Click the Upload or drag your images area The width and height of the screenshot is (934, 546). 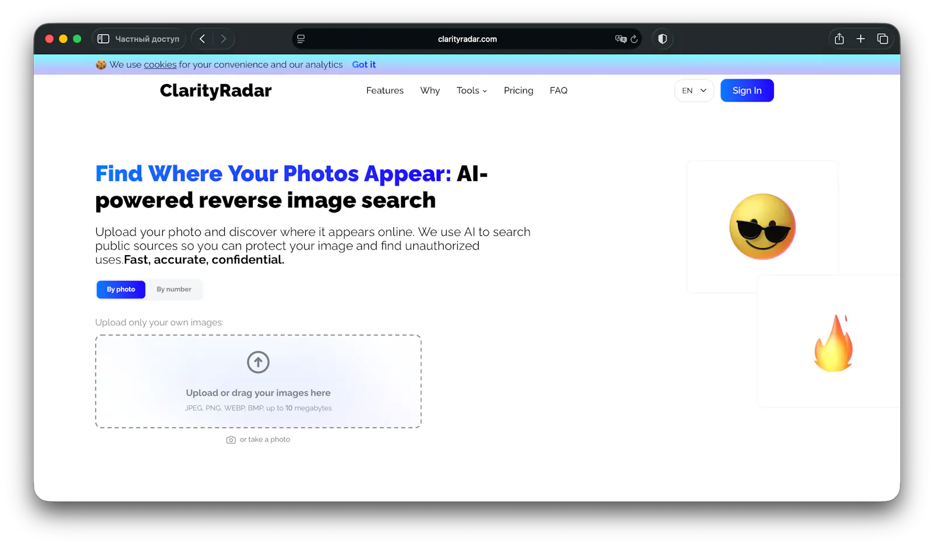pyautogui.click(x=258, y=381)
